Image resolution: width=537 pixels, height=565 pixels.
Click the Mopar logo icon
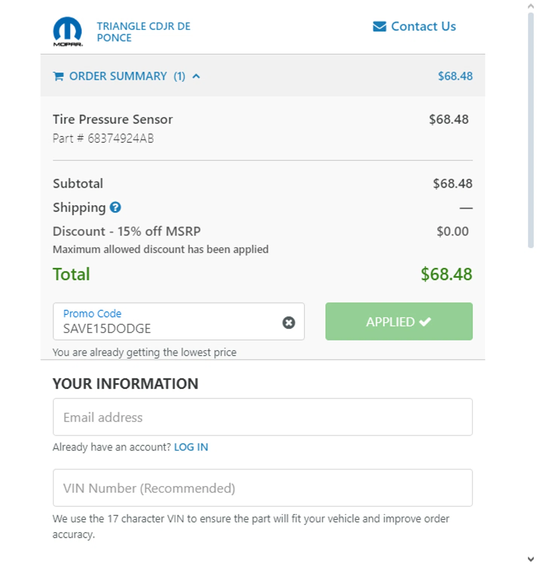pyautogui.click(x=67, y=31)
